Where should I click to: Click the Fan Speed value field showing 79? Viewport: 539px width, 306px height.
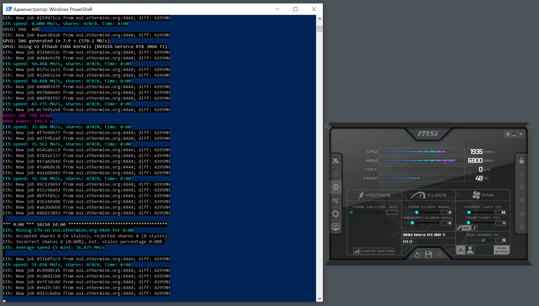pos(501,240)
